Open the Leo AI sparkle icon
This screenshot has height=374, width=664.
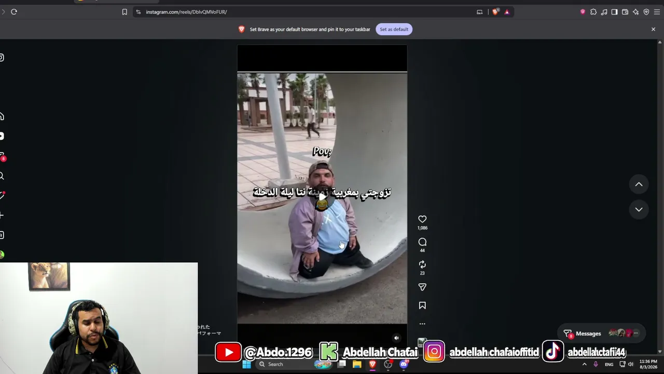point(635,12)
